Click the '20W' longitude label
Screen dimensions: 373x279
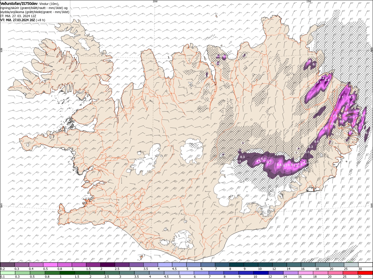click(x=155, y=1)
